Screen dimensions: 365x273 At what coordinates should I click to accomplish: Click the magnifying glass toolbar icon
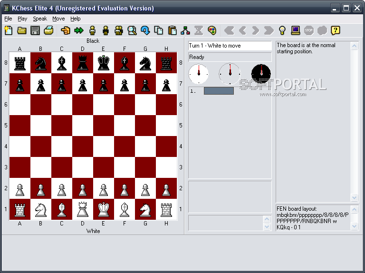[132, 30]
